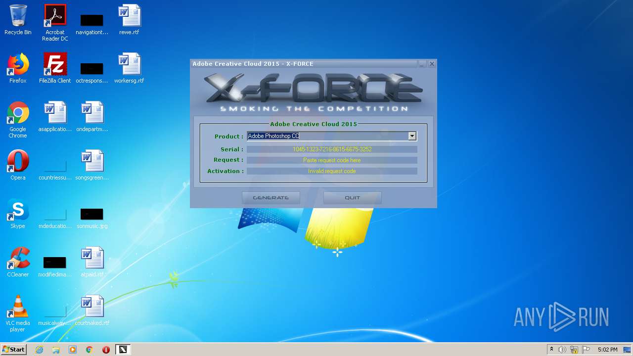The height and width of the screenshot is (356, 633).
Task: Open Windows Explorer folder in taskbar
Action: [x=56, y=350]
